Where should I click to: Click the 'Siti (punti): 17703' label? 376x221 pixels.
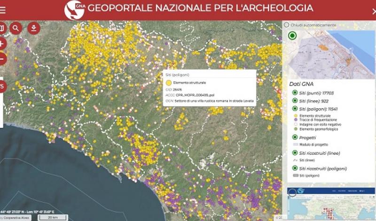coord(316,93)
